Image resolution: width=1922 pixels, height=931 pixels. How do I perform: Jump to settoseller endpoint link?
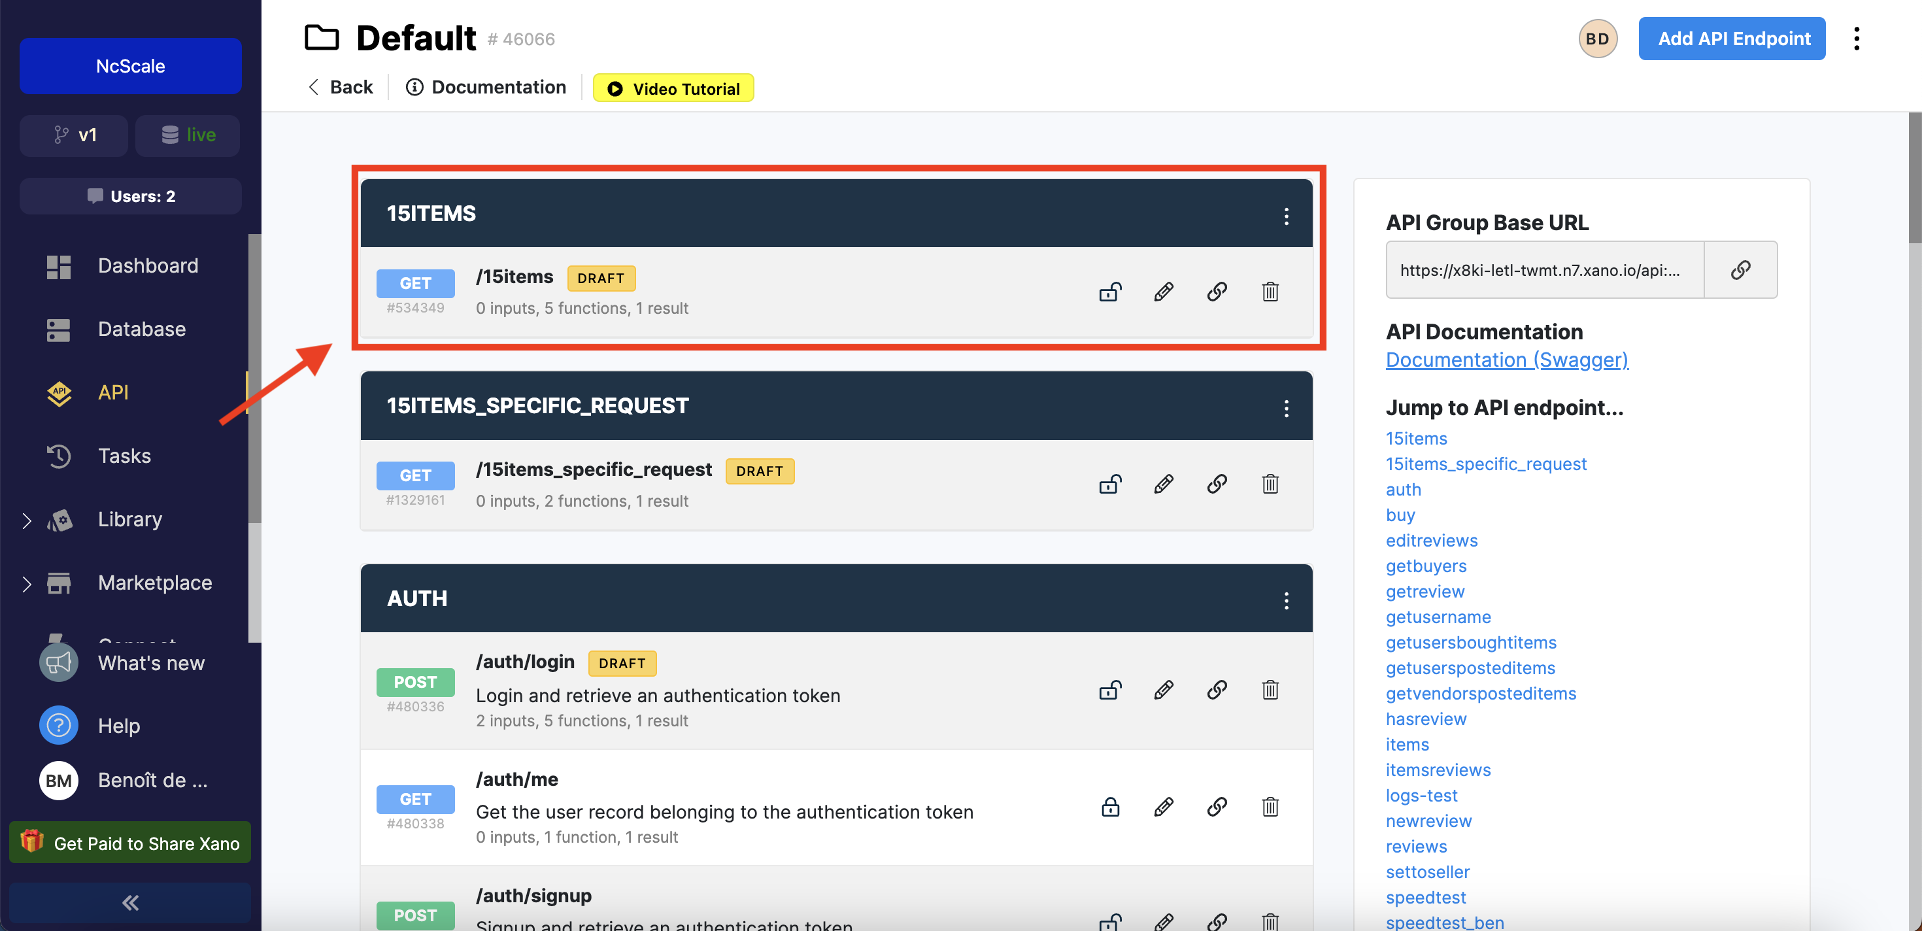click(x=1427, y=873)
